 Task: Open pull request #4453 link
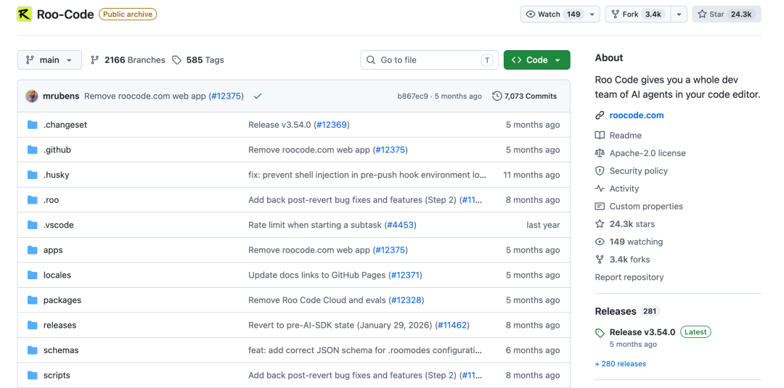(x=401, y=225)
